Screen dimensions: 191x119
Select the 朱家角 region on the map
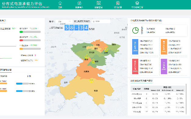[87, 71]
